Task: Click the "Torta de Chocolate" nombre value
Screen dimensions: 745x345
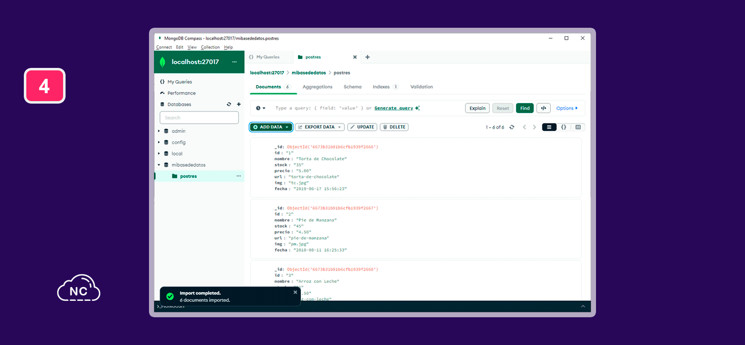Action: pos(321,159)
